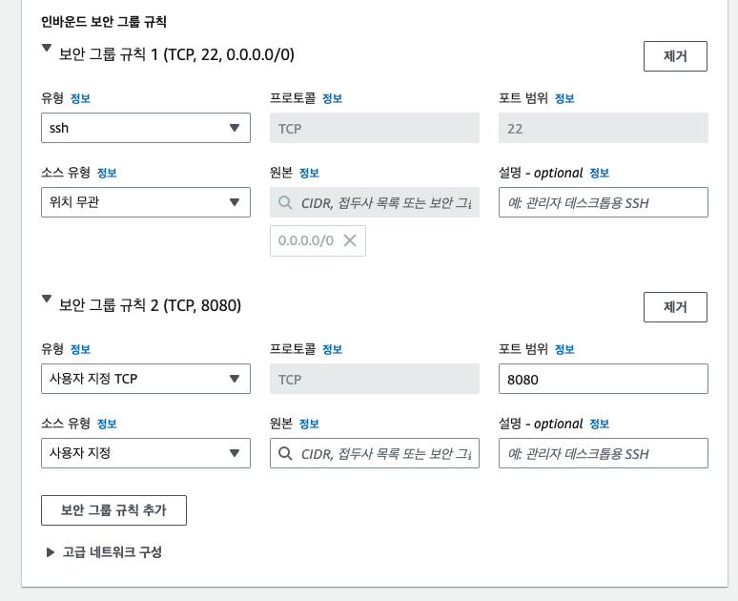Open 정보 link beside rule 2 소스 유형
The width and height of the screenshot is (738, 601).
coord(107,424)
